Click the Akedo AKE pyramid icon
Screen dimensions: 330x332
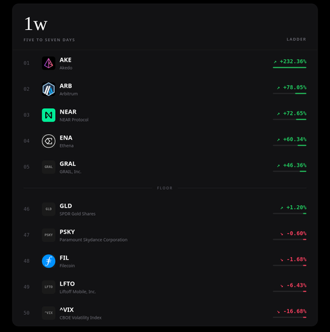48,63
